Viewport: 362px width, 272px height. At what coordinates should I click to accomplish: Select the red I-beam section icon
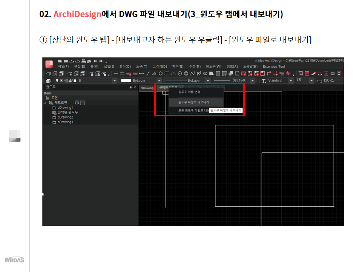339,74
